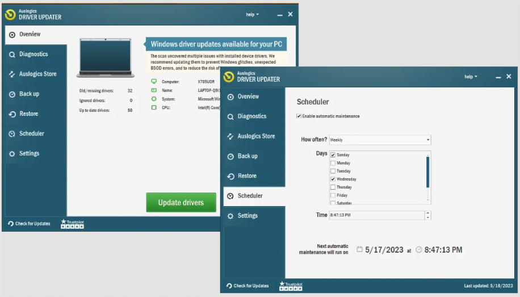Click Overview target icon in back window sidebar

pyautogui.click(x=12, y=35)
